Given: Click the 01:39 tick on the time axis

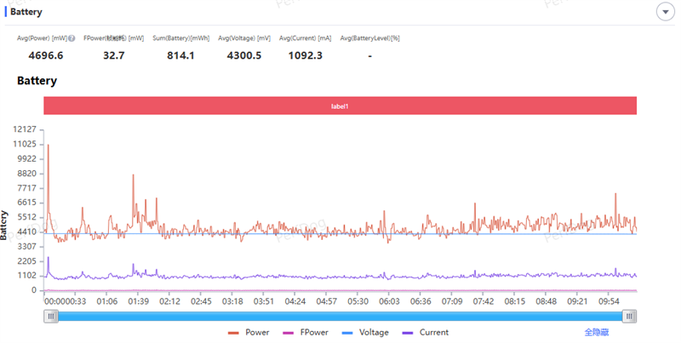Looking at the screenshot, I should point(139,300).
